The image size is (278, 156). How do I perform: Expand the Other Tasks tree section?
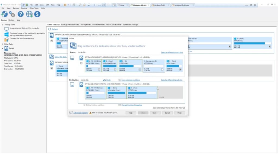point(2,44)
